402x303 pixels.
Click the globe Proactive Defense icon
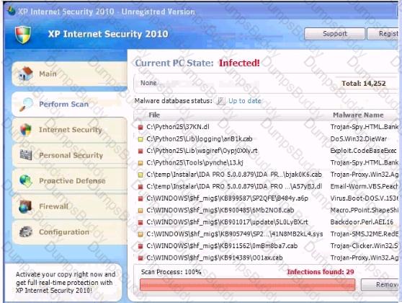click(x=26, y=181)
